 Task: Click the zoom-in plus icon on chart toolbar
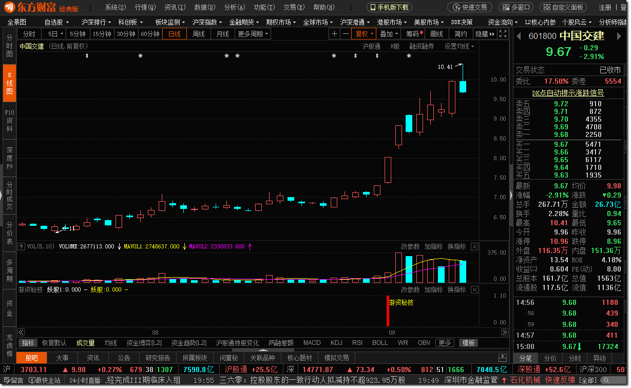click(335, 34)
